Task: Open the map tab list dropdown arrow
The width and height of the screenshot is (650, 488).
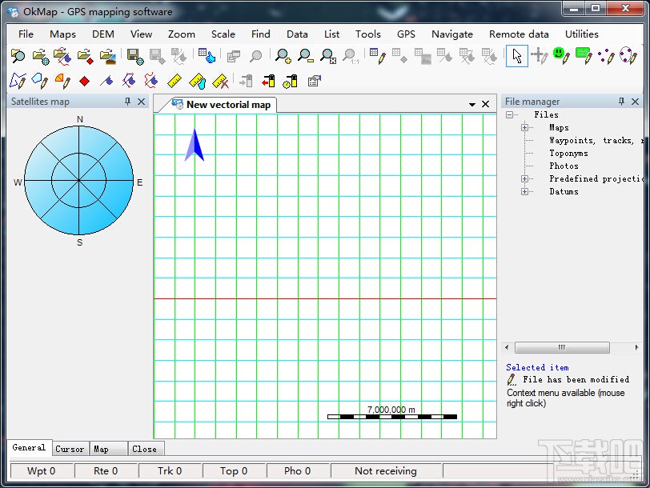Action: pos(472,105)
